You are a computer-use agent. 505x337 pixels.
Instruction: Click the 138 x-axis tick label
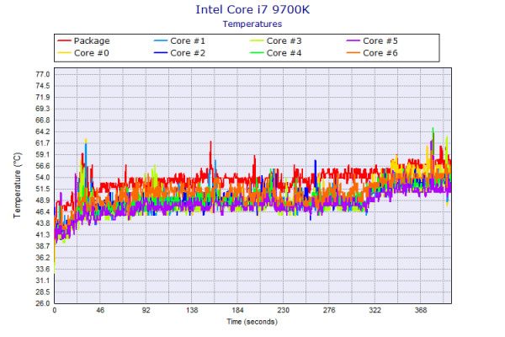pos(192,310)
